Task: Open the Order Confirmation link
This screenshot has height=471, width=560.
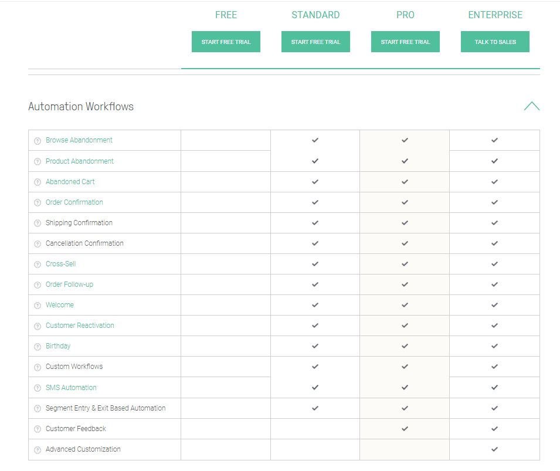Action: pyautogui.click(x=74, y=202)
